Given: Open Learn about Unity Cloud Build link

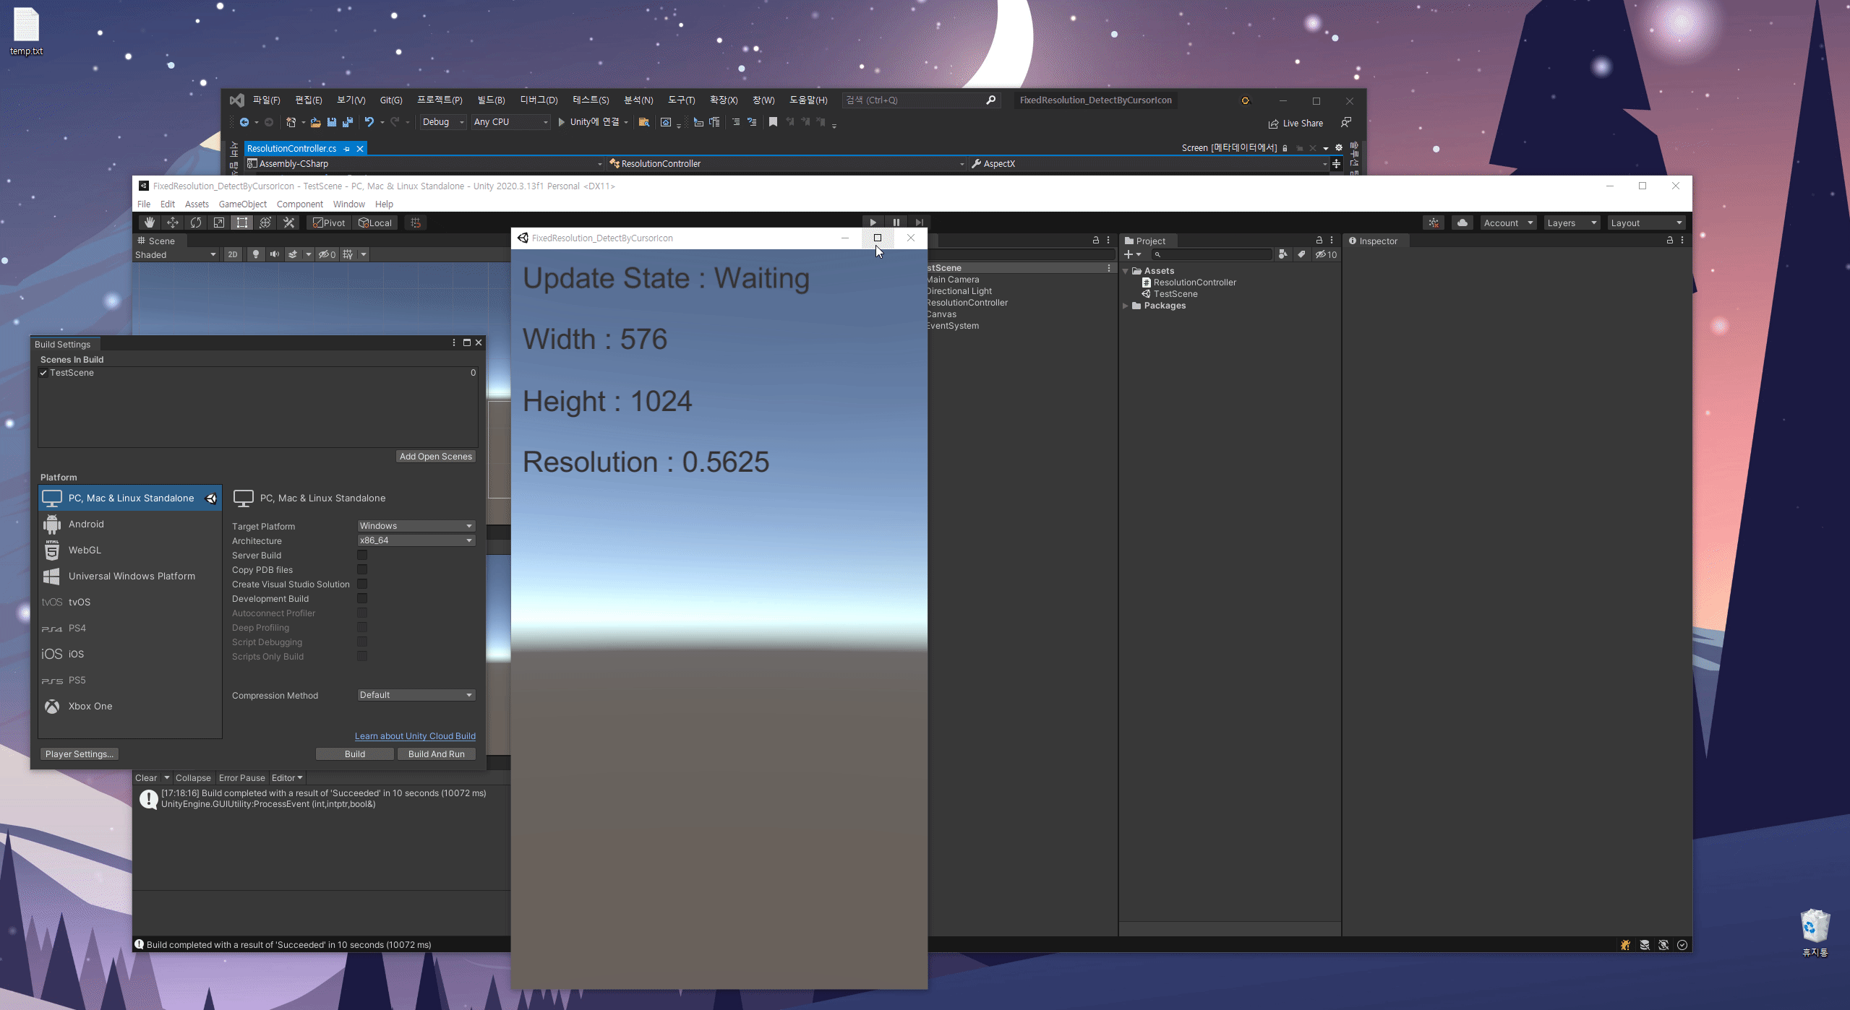Looking at the screenshot, I should tap(415, 736).
